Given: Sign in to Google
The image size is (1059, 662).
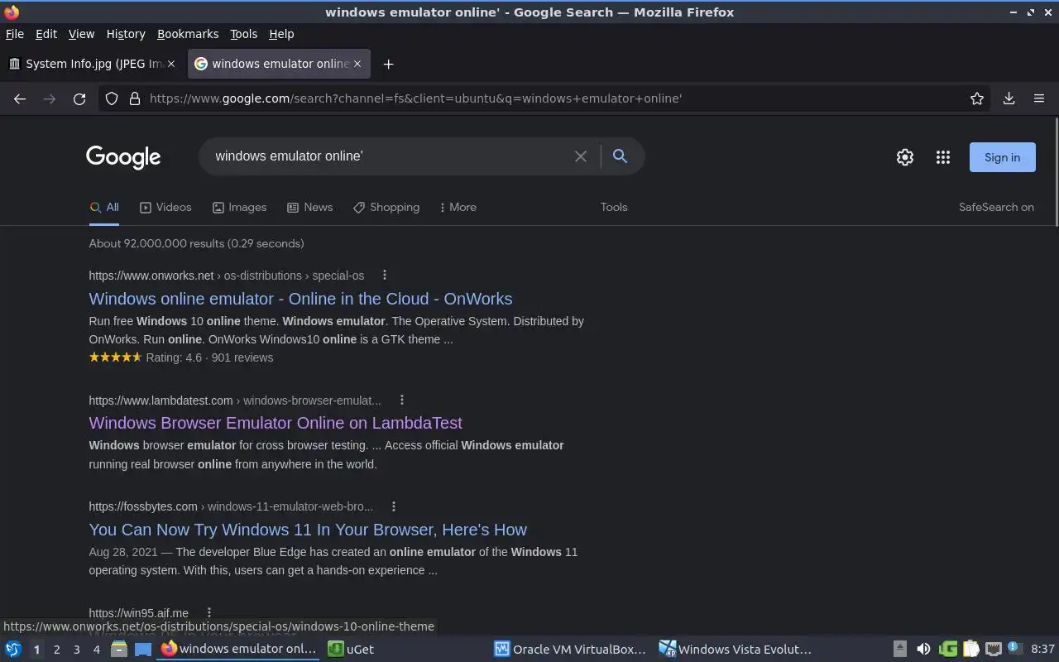Looking at the screenshot, I should (1002, 157).
